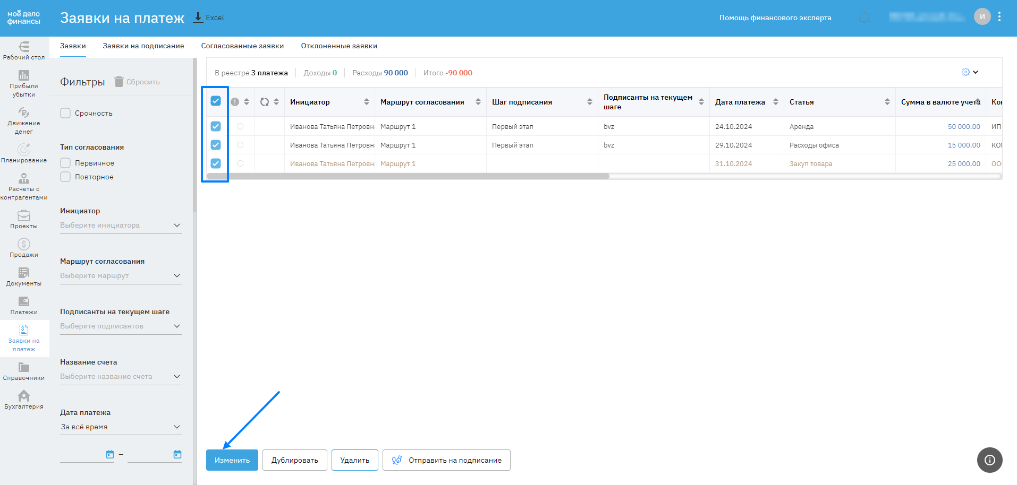Switch to Отклоненные заявки tab
Image resolution: width=1017 pixels, height=485 pixels.
(339, 46)
